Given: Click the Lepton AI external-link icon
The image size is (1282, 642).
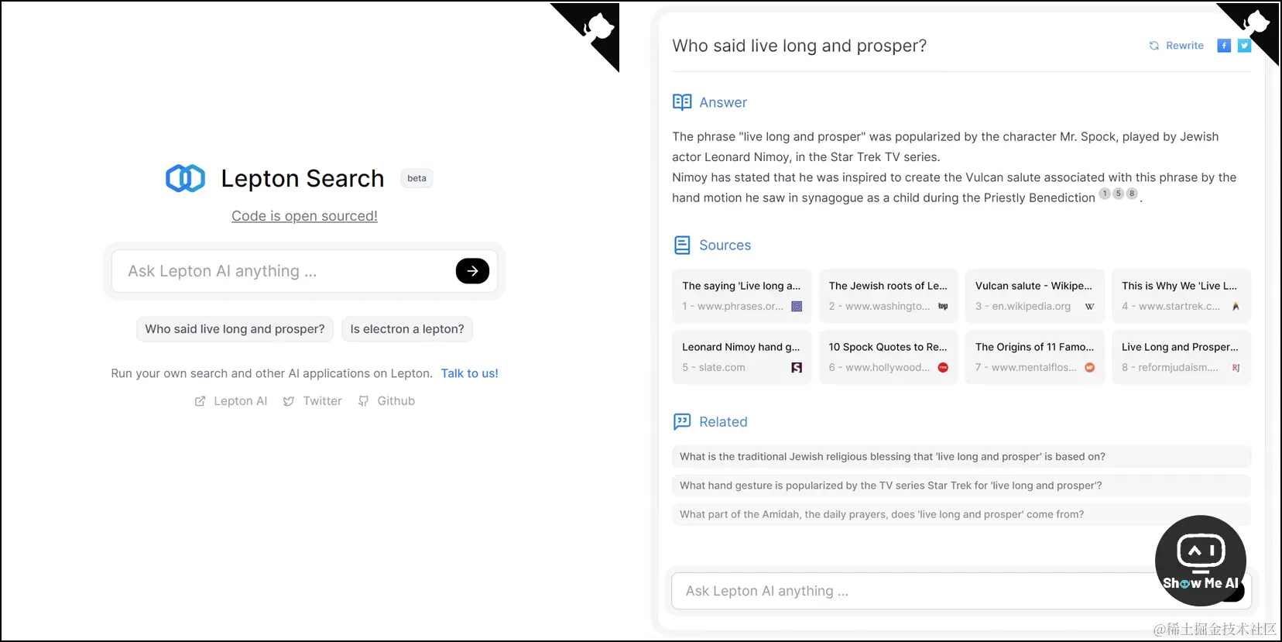Looking at the screenshot, I should pos(200,401).
